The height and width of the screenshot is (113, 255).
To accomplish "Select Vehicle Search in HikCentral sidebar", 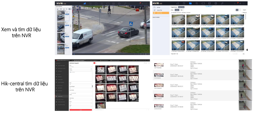I will click(x=62, y=96).
